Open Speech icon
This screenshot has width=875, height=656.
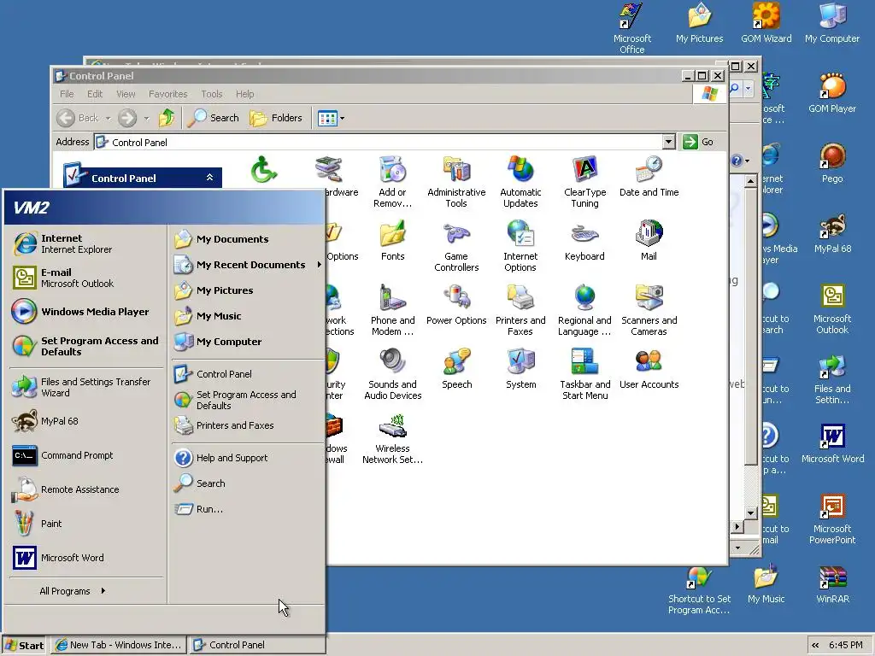pyautogui.click(x=457, y=368)
